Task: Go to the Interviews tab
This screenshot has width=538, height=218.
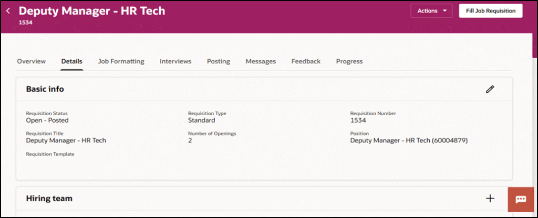Action: pos(175,61)
